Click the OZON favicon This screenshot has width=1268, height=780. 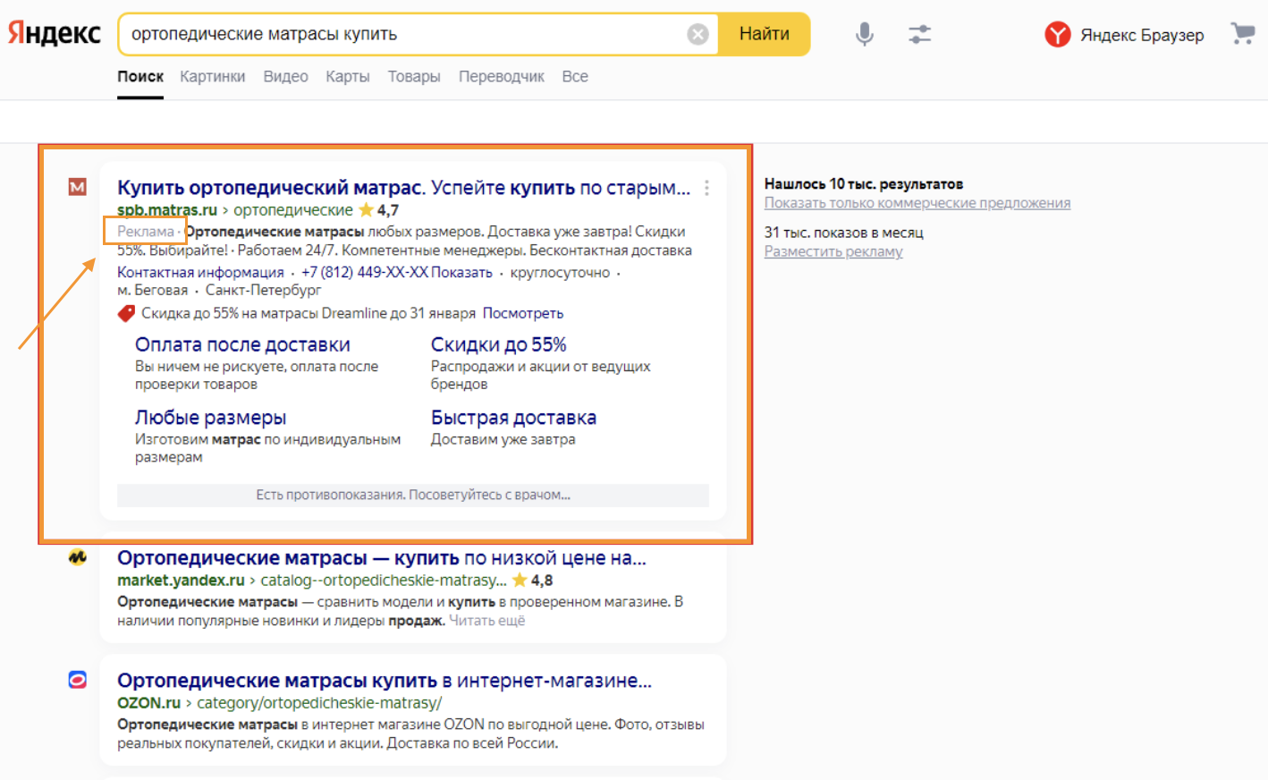pyautogui.click(x=78, y=680)
